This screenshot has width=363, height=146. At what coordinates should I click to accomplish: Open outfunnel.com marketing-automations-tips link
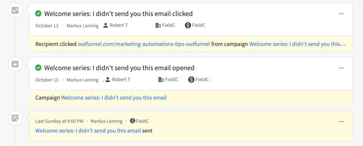pos(144,44)
